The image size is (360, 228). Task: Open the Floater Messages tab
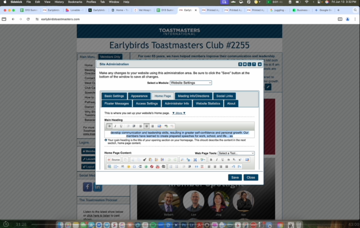pos(117,104)
